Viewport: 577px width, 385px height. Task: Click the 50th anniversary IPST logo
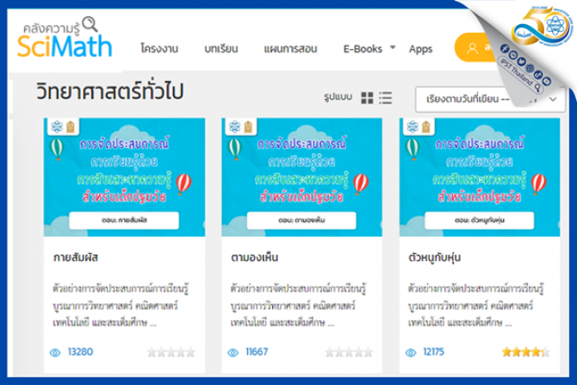pyautogui.click(x=542, y=26)
